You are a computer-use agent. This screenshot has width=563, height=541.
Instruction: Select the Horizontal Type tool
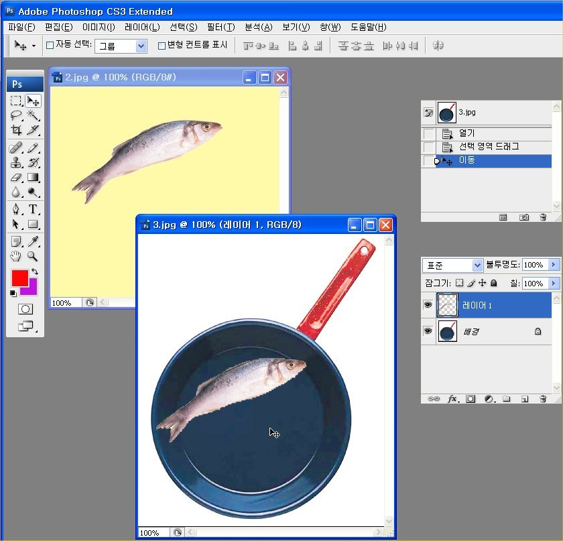click(x=33, y=209)
